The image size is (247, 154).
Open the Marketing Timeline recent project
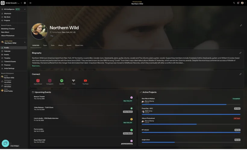pyautogui.click(x=8, y=29)
